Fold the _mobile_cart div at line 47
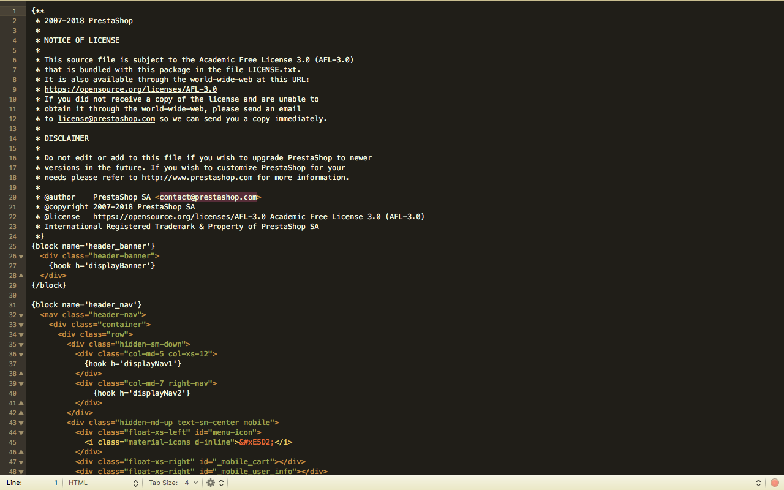The image size is (784, 490). (21, 462)
